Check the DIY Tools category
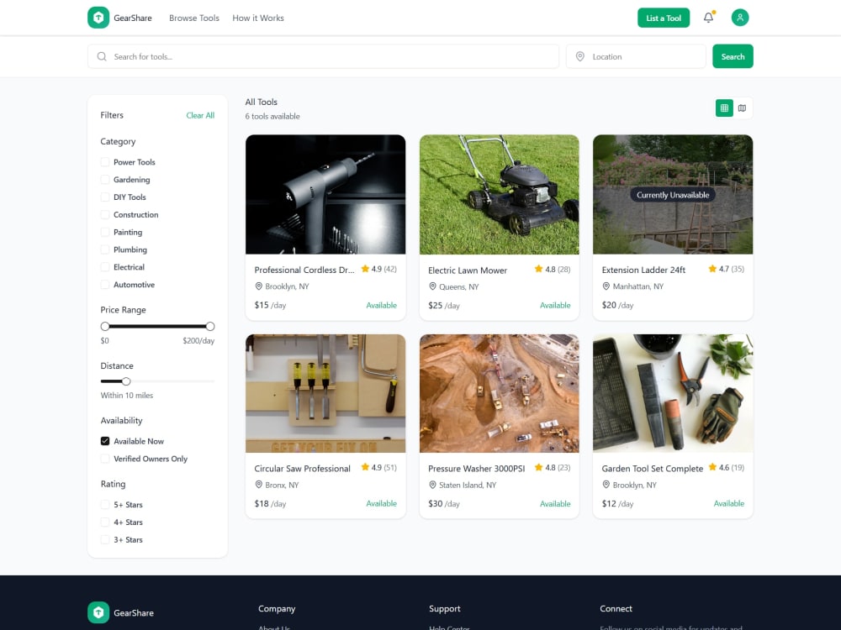Image resolution: width=841 pixels, height=630 pixels. 105,197
